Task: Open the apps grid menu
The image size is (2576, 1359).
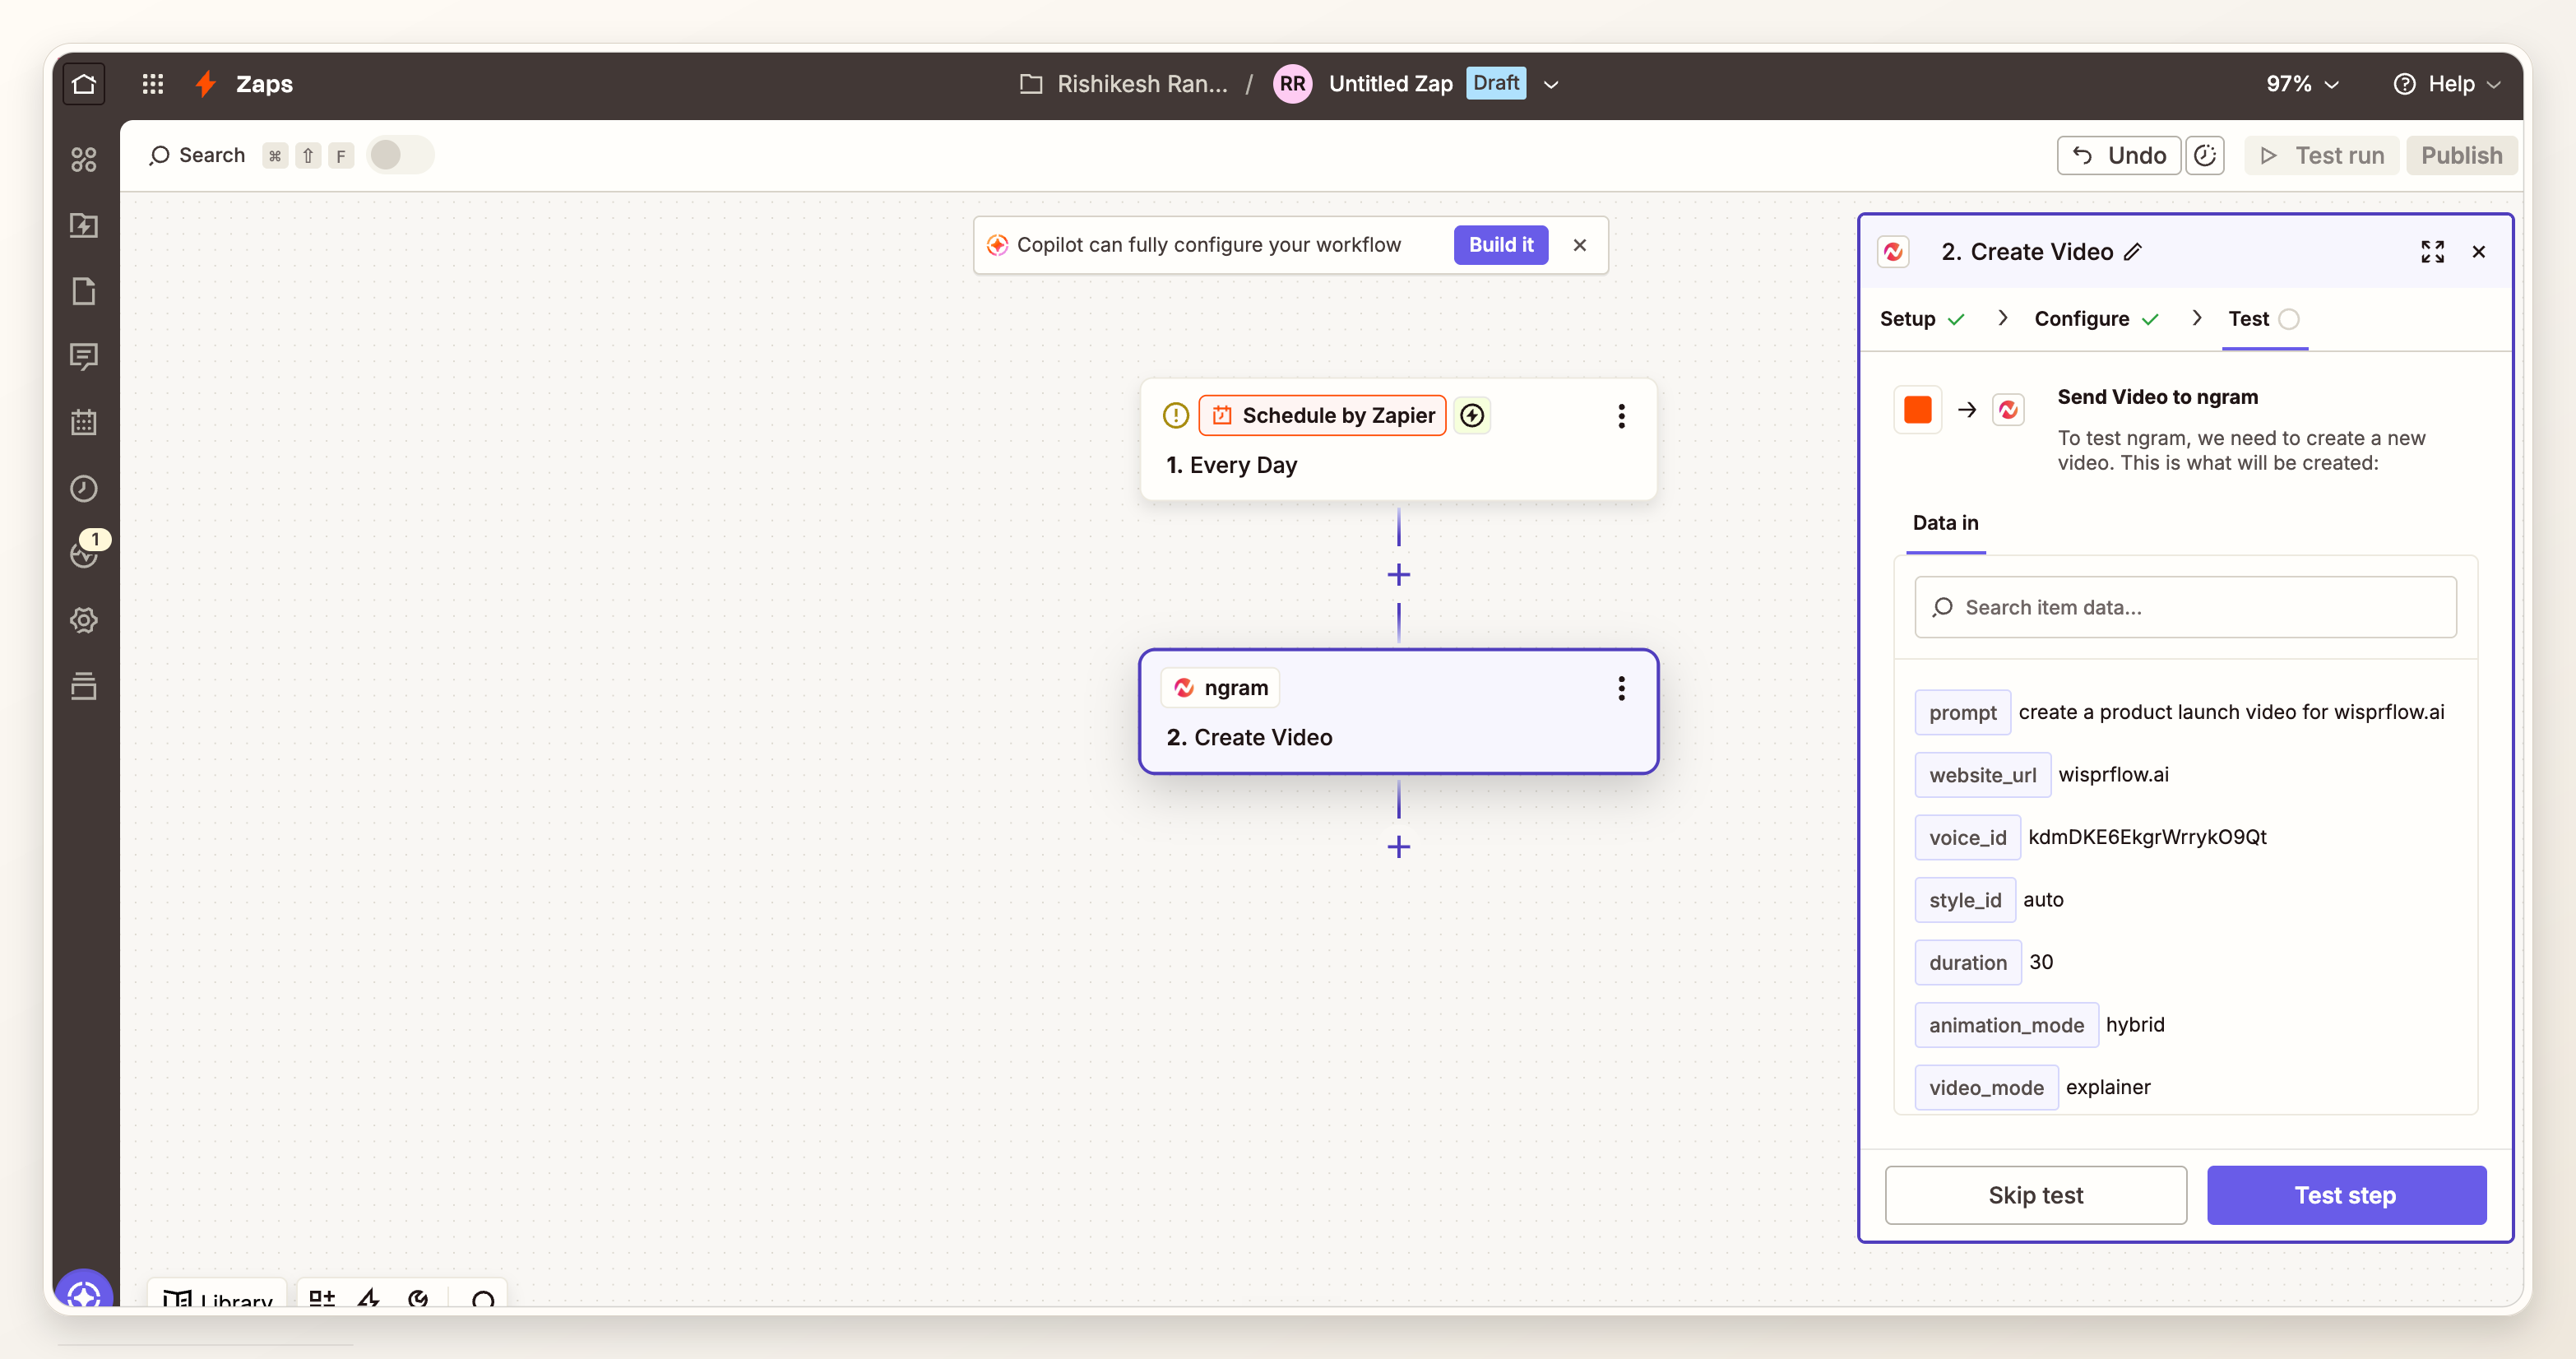Action: 153,84
